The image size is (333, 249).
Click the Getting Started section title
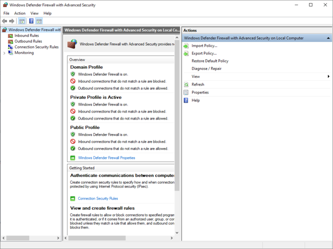pyautogui.click(x=82, y=168)
